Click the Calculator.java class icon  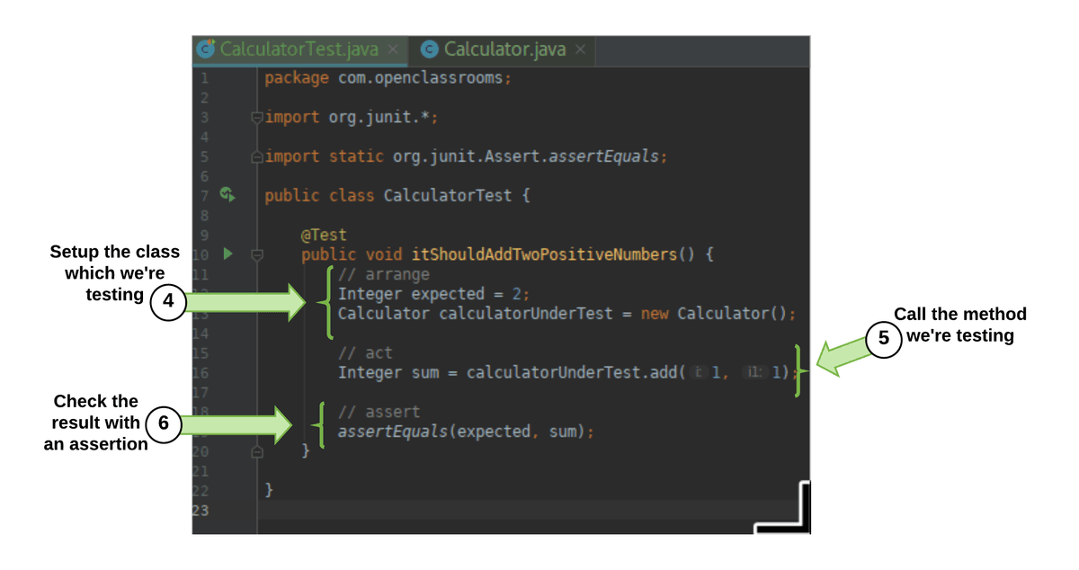click(x=430, y=49)
